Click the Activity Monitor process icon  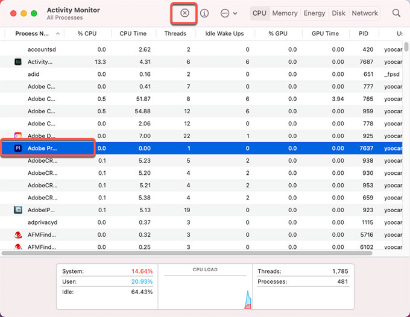[x=18, y=61]
